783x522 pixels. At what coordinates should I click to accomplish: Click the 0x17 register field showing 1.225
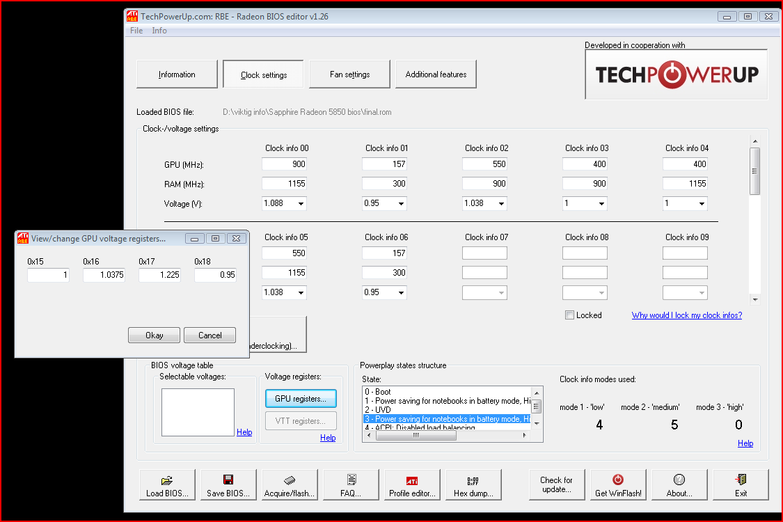click(x=160, y=275)
